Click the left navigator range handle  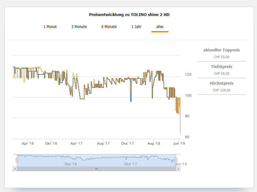(x=17, y=160)
